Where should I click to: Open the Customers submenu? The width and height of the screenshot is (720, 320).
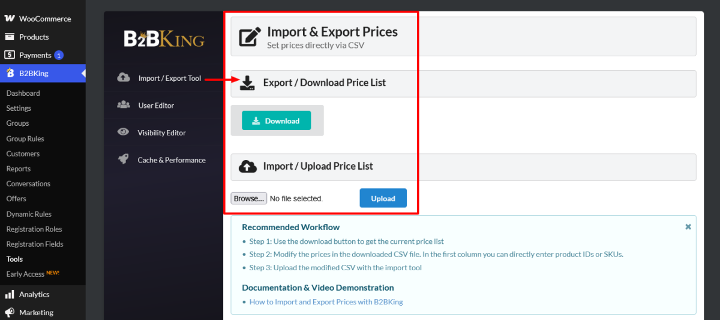23,153
